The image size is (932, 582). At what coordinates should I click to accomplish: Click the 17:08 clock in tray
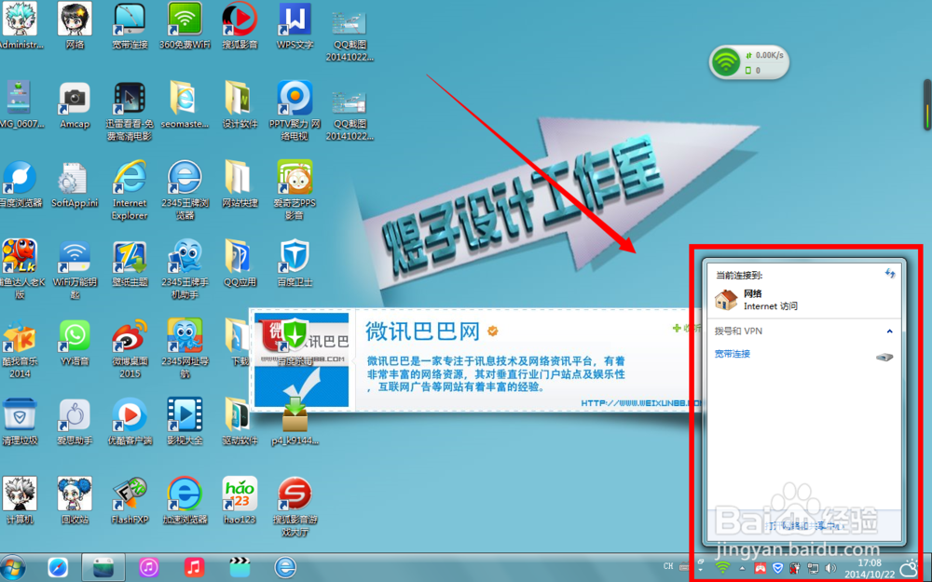point(870,562)
